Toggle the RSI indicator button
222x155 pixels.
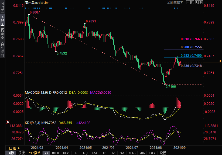tap(105, 153)
